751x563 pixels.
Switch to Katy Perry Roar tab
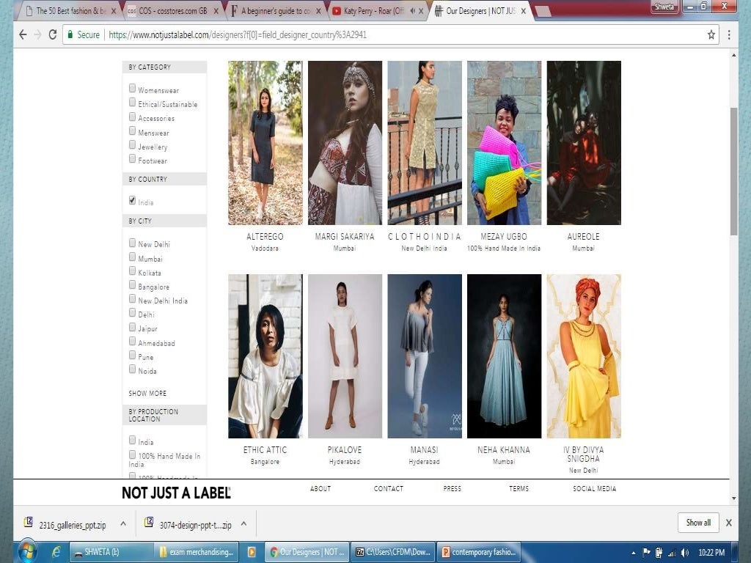[x=373, y=10]
